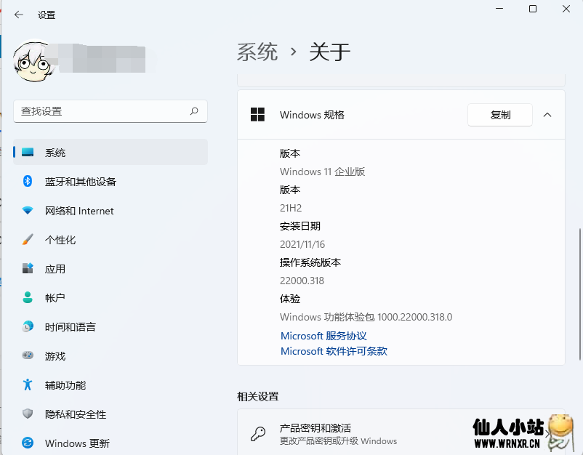Screen dimensions: 583x455
Task: Select 辅助功能 in the sidebar
Action: point(110,384)
